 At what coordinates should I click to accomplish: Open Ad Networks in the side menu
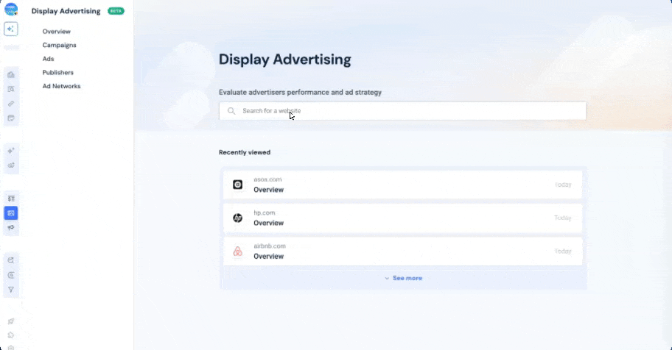[x=61, y=86]
